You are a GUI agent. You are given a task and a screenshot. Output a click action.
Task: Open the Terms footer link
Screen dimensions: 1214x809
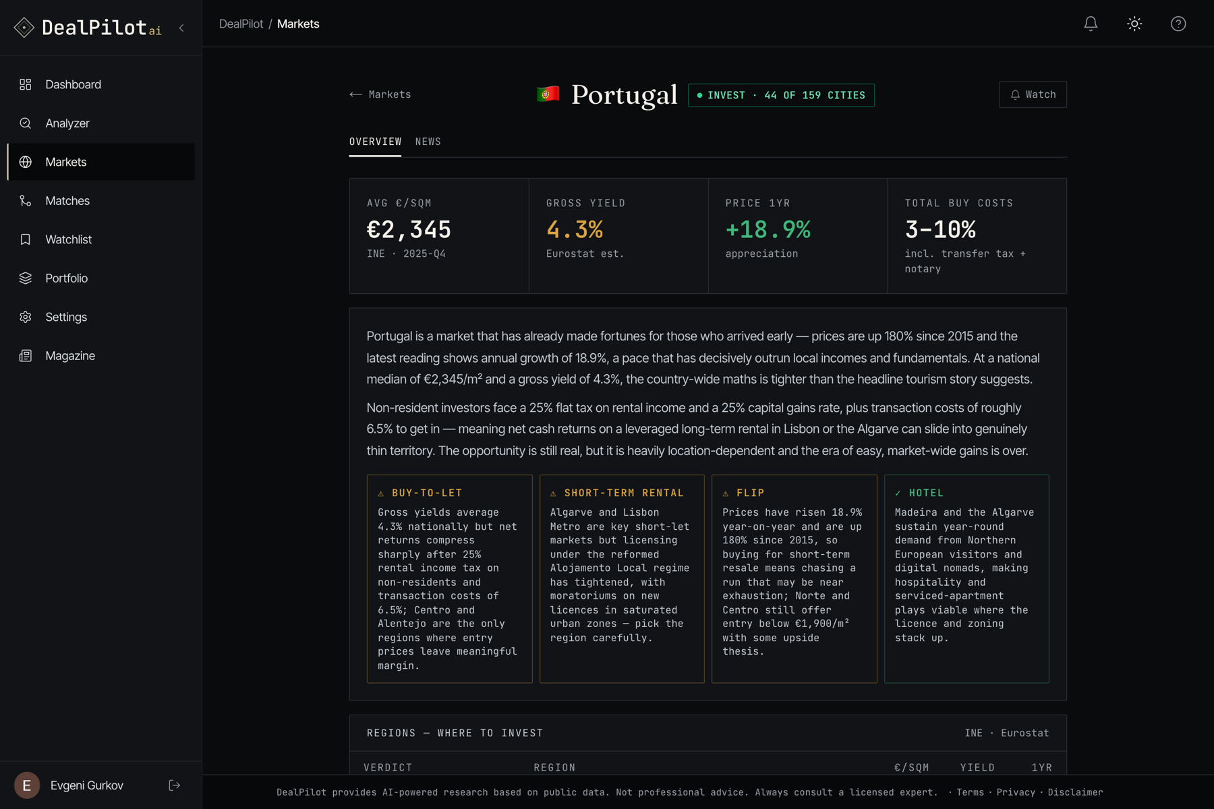(x=970, y=792)
